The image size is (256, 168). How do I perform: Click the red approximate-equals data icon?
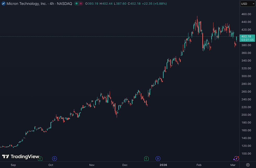[81, 3]
